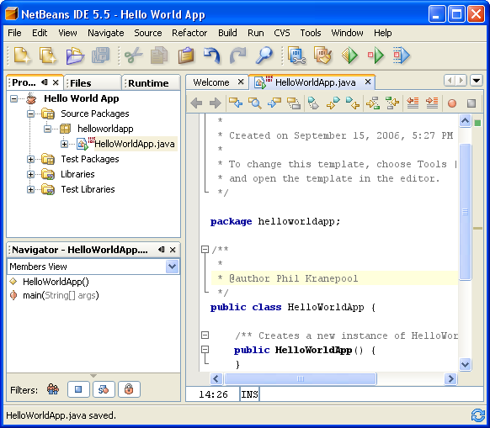This screenshot has width=490, height=428.
Task: Toggle the Show Inherited Members filter
Action: click(53, 389)
